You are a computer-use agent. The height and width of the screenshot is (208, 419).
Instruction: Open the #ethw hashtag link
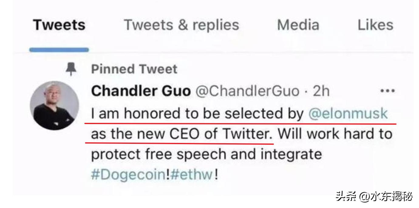pos(191,175)
